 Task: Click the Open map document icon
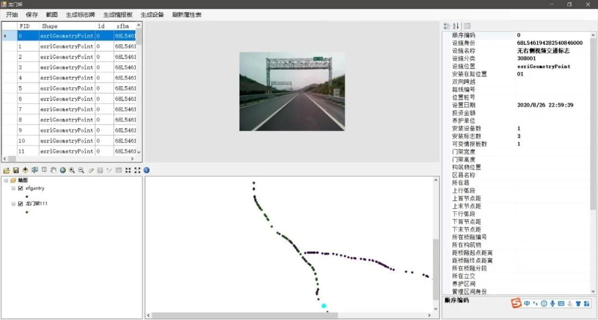(x=6, y=170)
